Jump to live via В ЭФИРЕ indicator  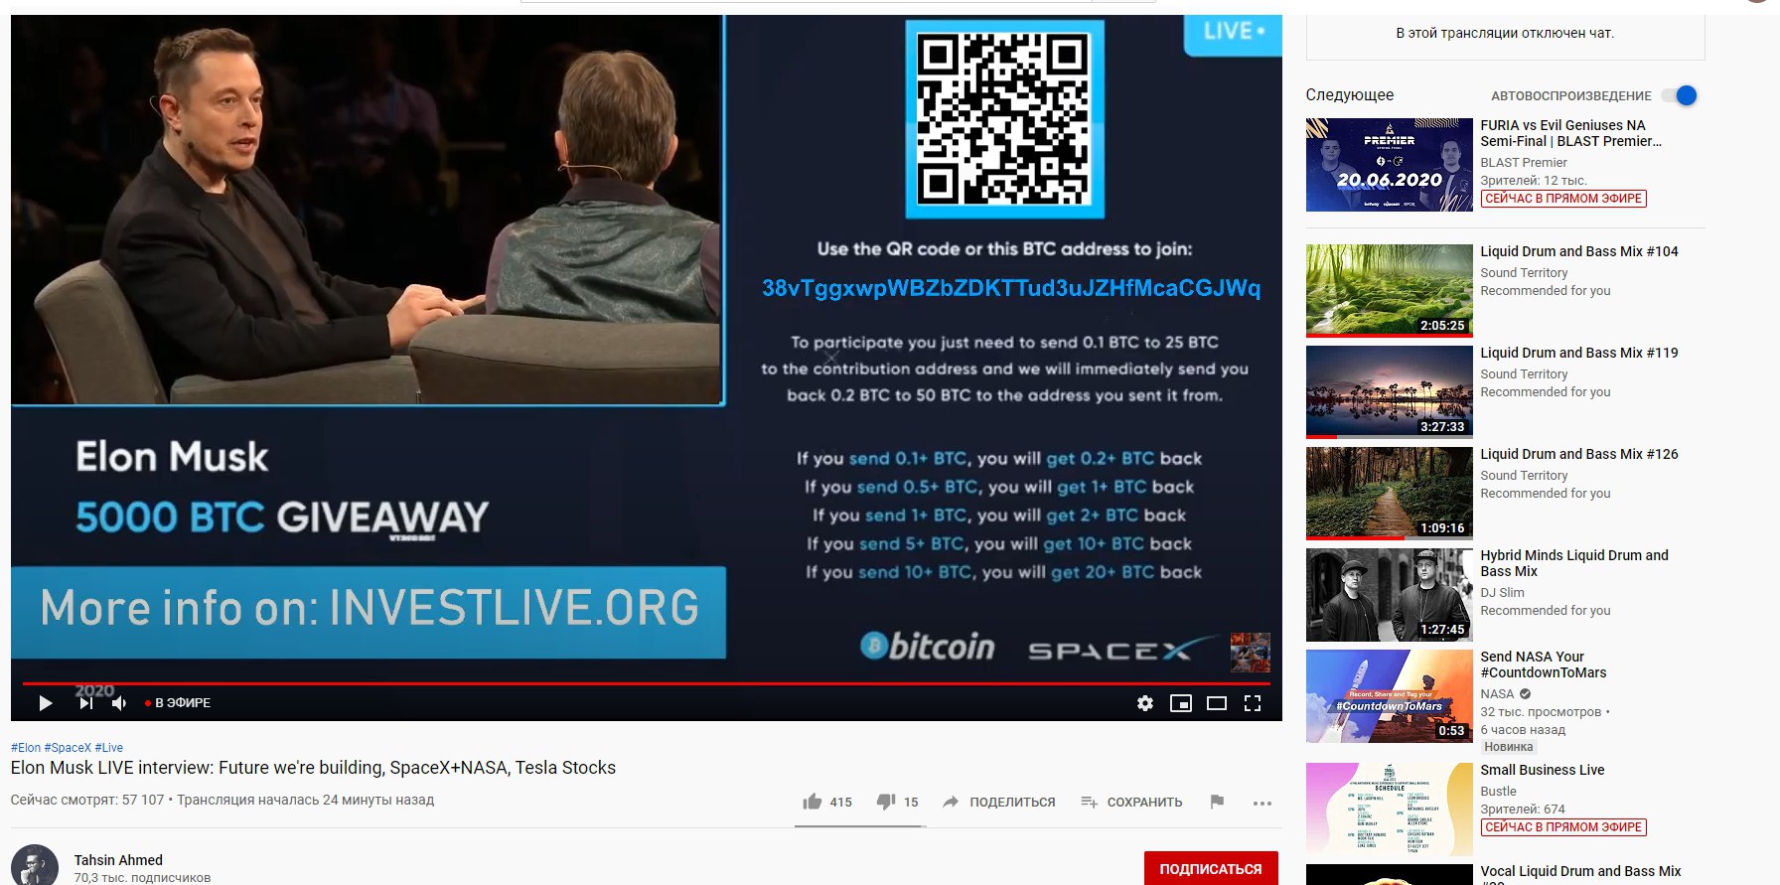[x=178, y=702]
